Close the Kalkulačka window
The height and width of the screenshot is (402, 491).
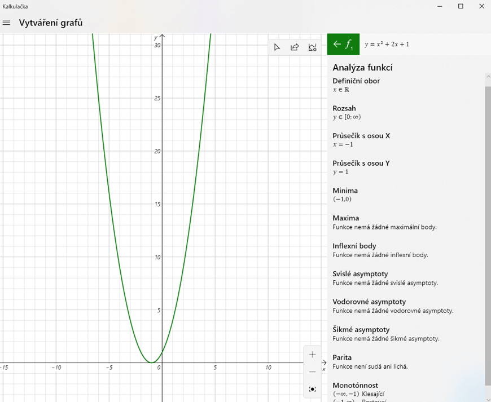[481, 6]
